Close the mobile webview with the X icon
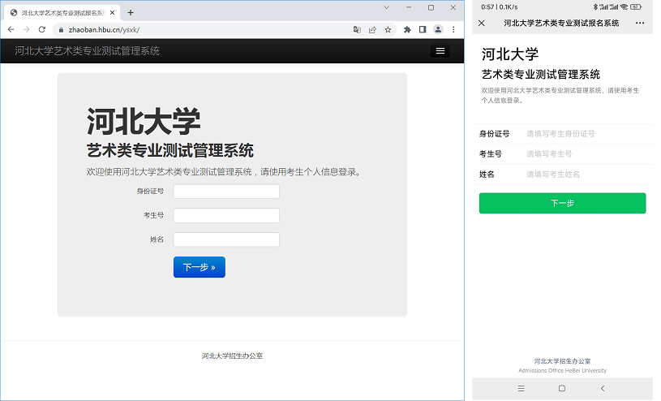 482,24
